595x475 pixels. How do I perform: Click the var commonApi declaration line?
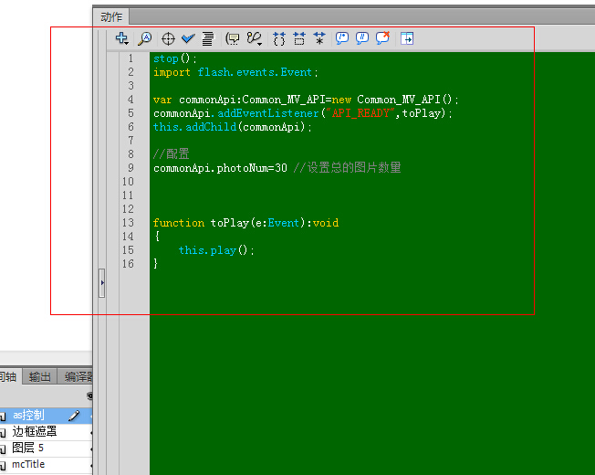[x=306, y=100]
